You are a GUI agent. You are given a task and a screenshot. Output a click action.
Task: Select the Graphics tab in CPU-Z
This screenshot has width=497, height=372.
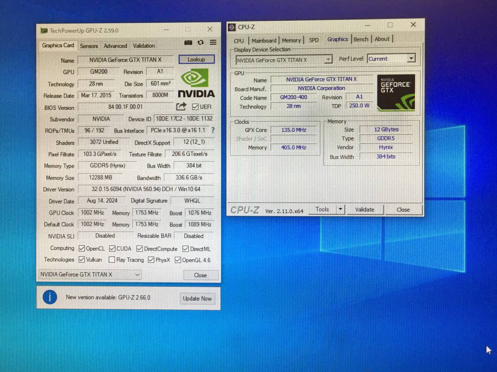[338, 39]
